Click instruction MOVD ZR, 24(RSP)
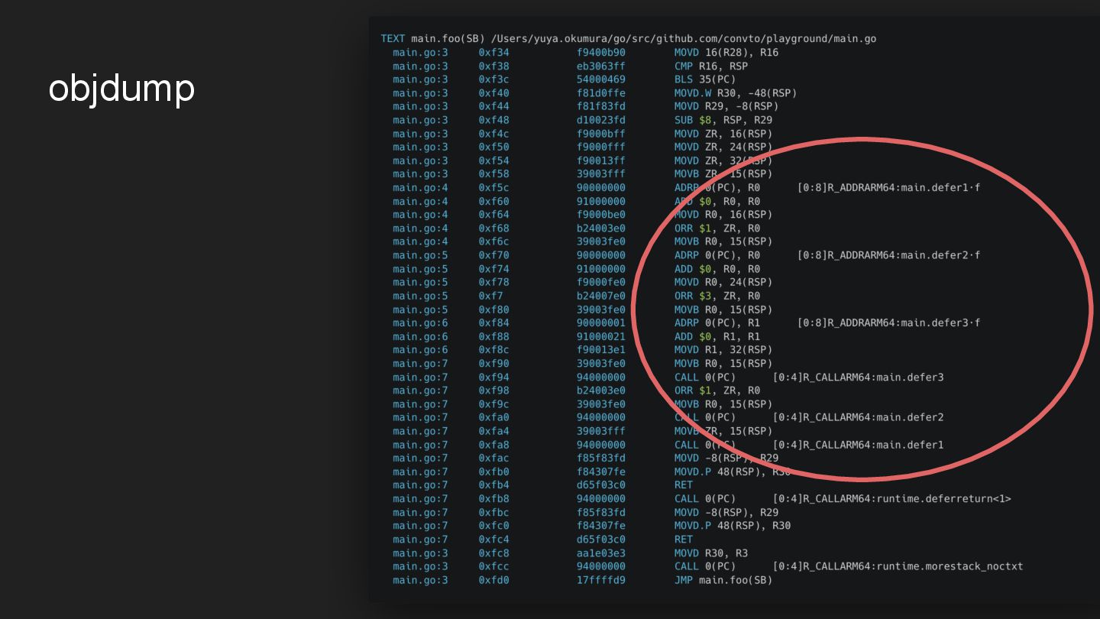The width and height of the screenshot is (1100, 619). [723, 147]
